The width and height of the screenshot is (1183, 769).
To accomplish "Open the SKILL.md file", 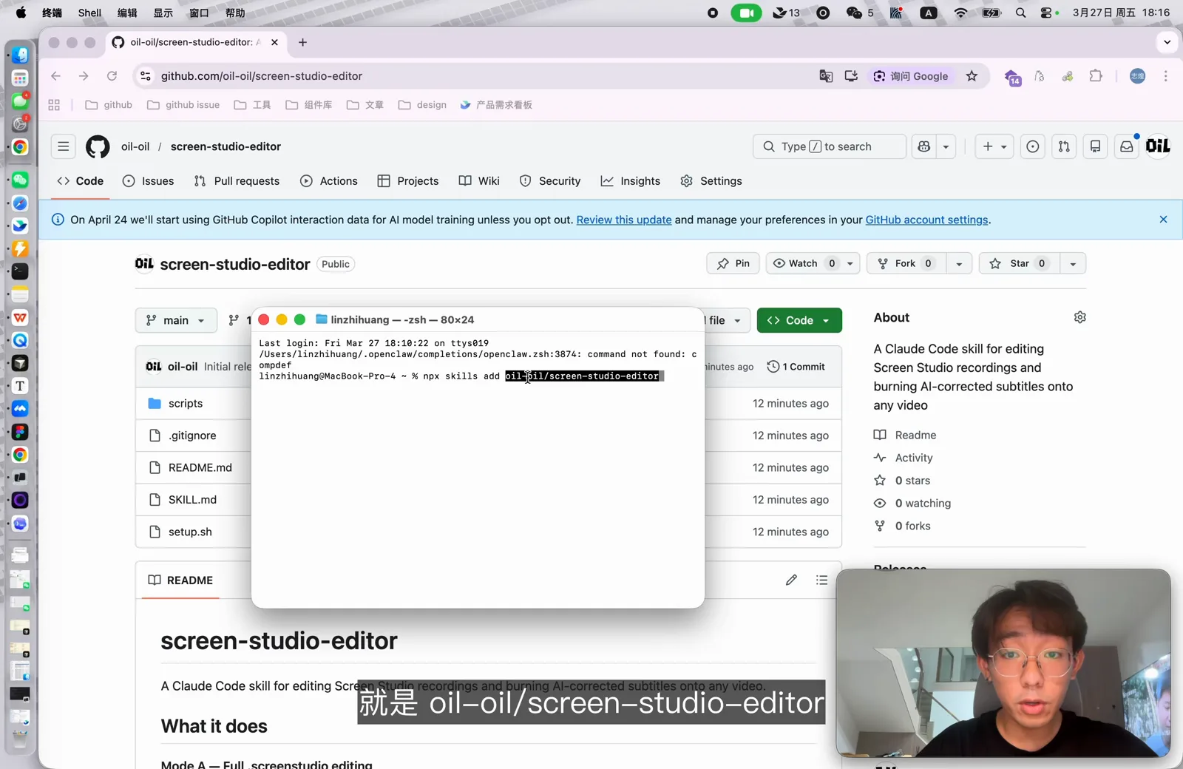I will 192,500.
